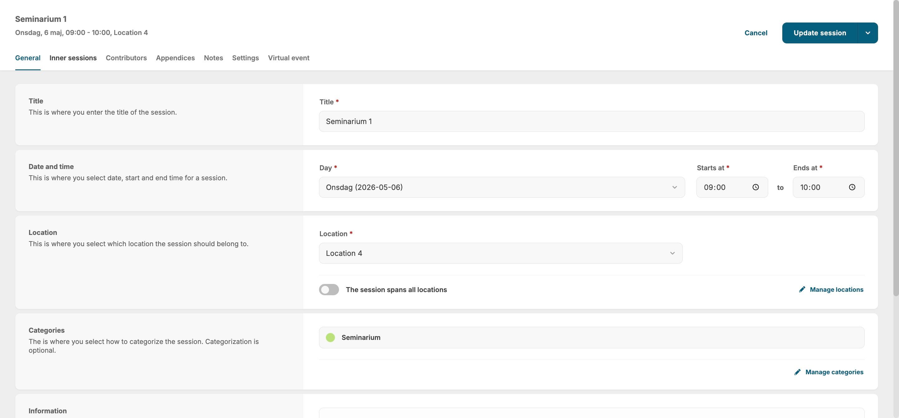Switch to the Inner sessions tab
This screenshot has height=418, width=899.
pos(73,58)
